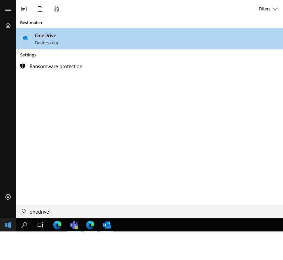The image size is (283, 260).
Task: Switch to second Microsoft Edge taskbar icon
Action: [90, 225]
